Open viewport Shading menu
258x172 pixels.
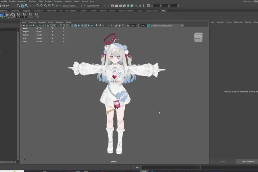[x=32, y=22]
